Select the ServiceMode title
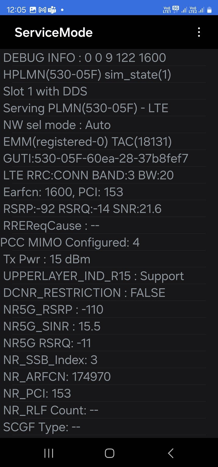The width and height of the screenshot is (218, 467). [x=54, y=32]
